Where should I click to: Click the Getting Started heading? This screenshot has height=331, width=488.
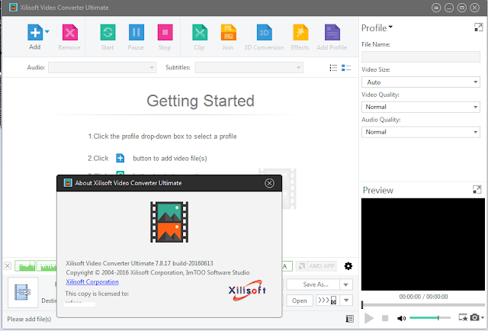[x=201, y=101]
